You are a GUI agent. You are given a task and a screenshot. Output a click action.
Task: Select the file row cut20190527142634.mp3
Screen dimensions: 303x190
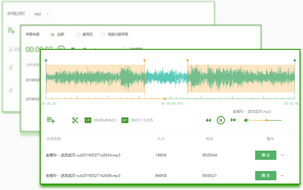(170, 155)
